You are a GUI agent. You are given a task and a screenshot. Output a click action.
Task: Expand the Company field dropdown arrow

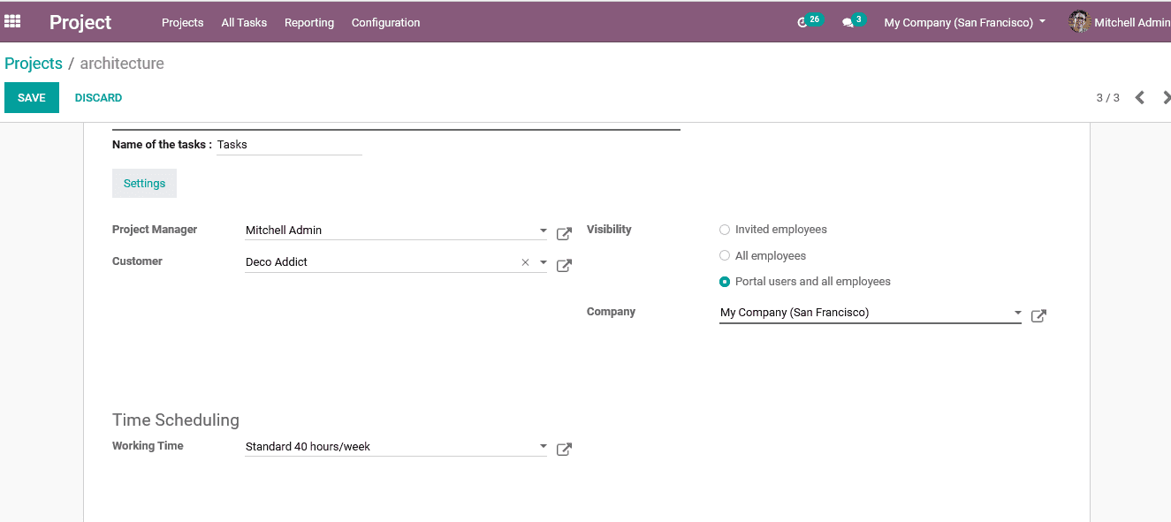(1017, 313)
